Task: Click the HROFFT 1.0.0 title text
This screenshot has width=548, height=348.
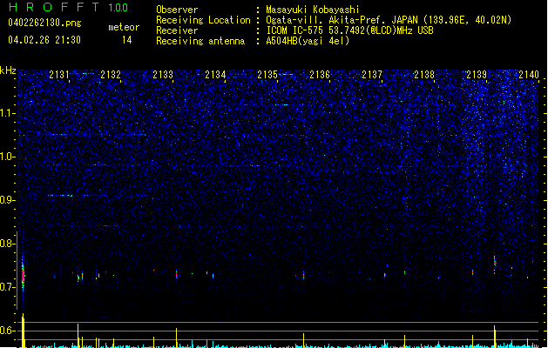Action: pyautogui.click(x=69, y=7)
